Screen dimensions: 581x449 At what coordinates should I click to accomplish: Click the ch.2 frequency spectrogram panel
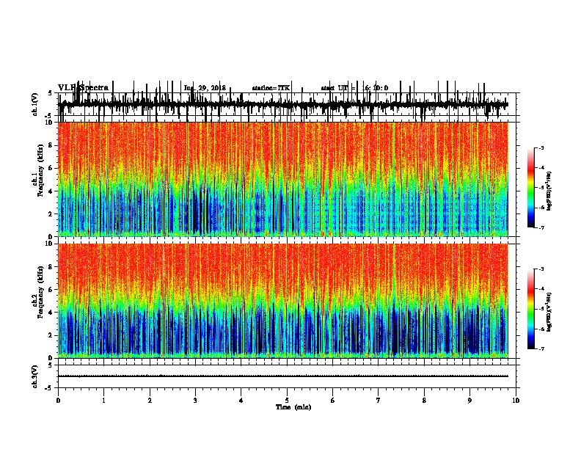point(283,301)
